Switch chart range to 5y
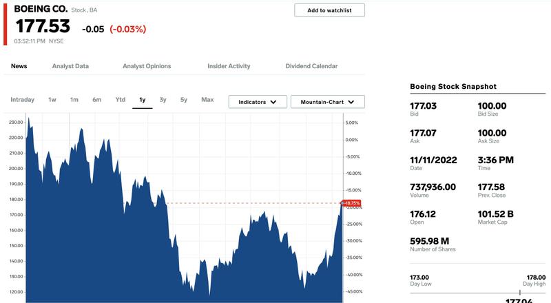 (x=183, y=99)
